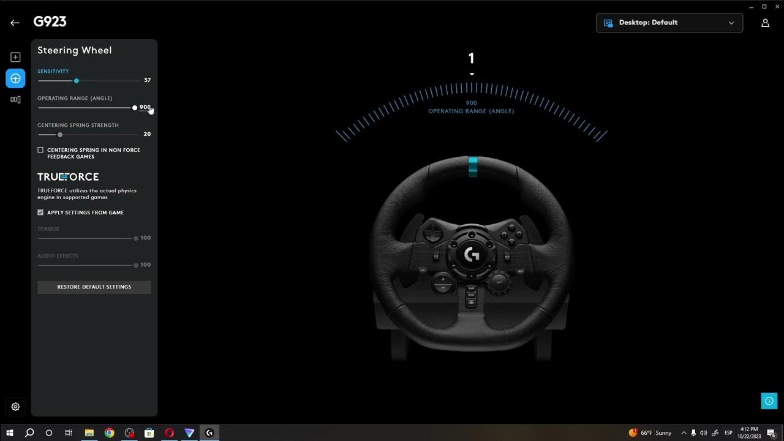Open the assignments plus icon in sidebar

click(x=15, y=57)
